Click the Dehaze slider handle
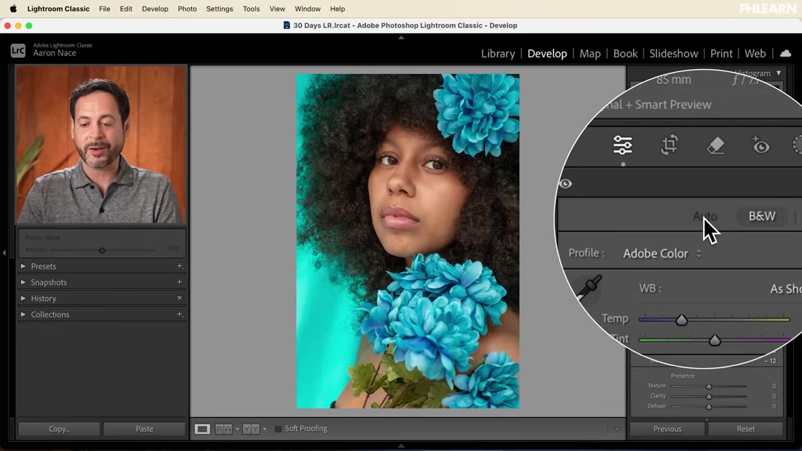Image resolution: width=802 pixels, height=451 pixels. pos(709,406)
